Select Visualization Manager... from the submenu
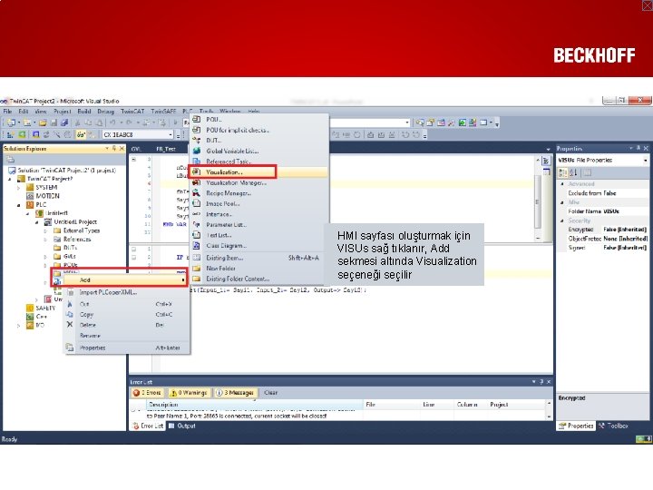653x490 pixels. 258,182
